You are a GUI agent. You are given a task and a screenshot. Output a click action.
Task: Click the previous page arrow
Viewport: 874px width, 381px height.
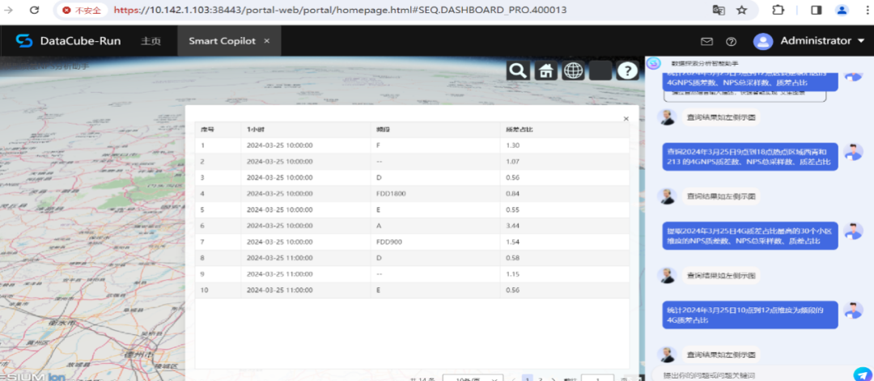[513, 379]
